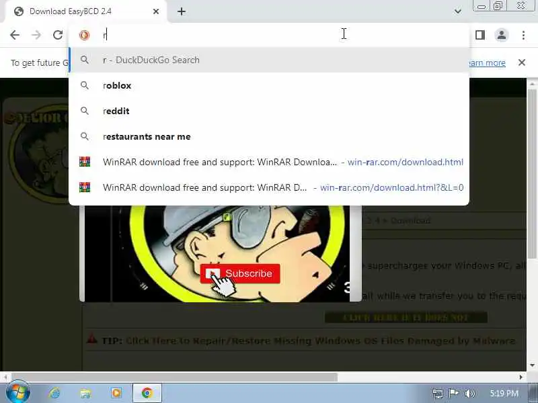Click the browser Back arrow

[15, 35]
